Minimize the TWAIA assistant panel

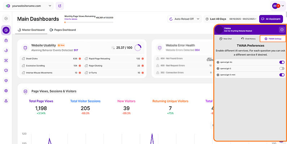pyautogui.click(x=282, y=29)
